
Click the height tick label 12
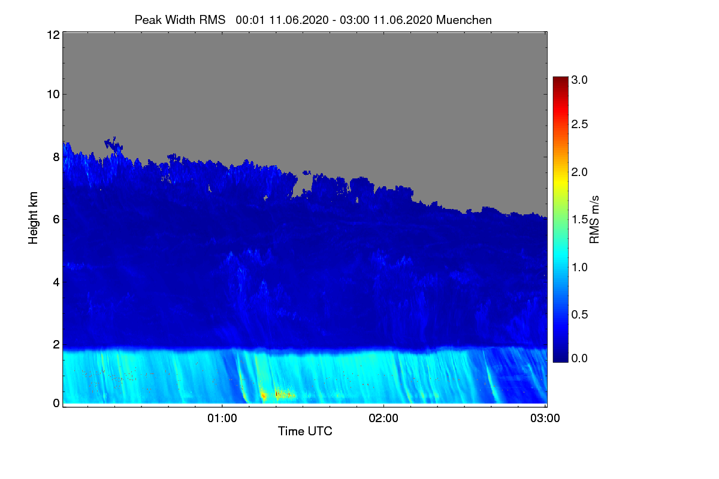(x=52, y=35)
